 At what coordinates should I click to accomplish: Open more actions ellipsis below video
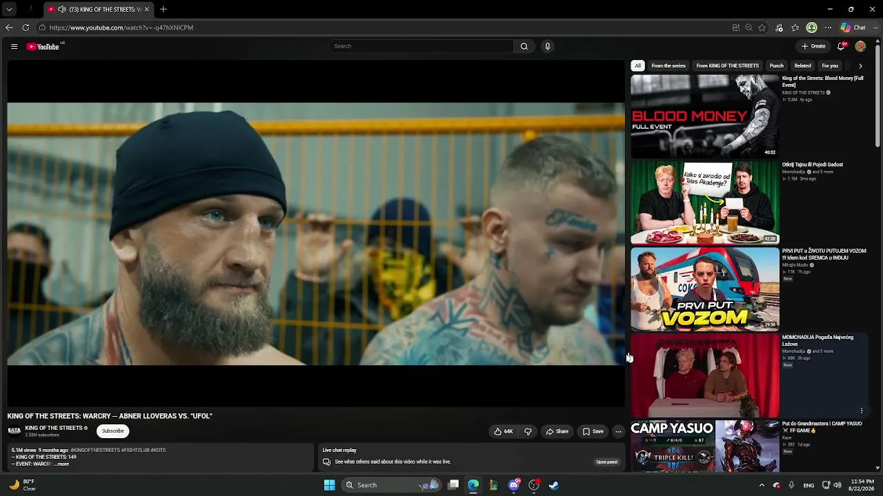618,431
